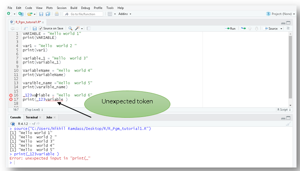Viewport: 300px width, 171px height.
Task: Click the Print icon in toolbar
Action: (x=57, y=14)
